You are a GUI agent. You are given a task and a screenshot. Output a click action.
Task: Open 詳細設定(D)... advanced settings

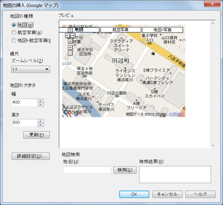point(31,156)
